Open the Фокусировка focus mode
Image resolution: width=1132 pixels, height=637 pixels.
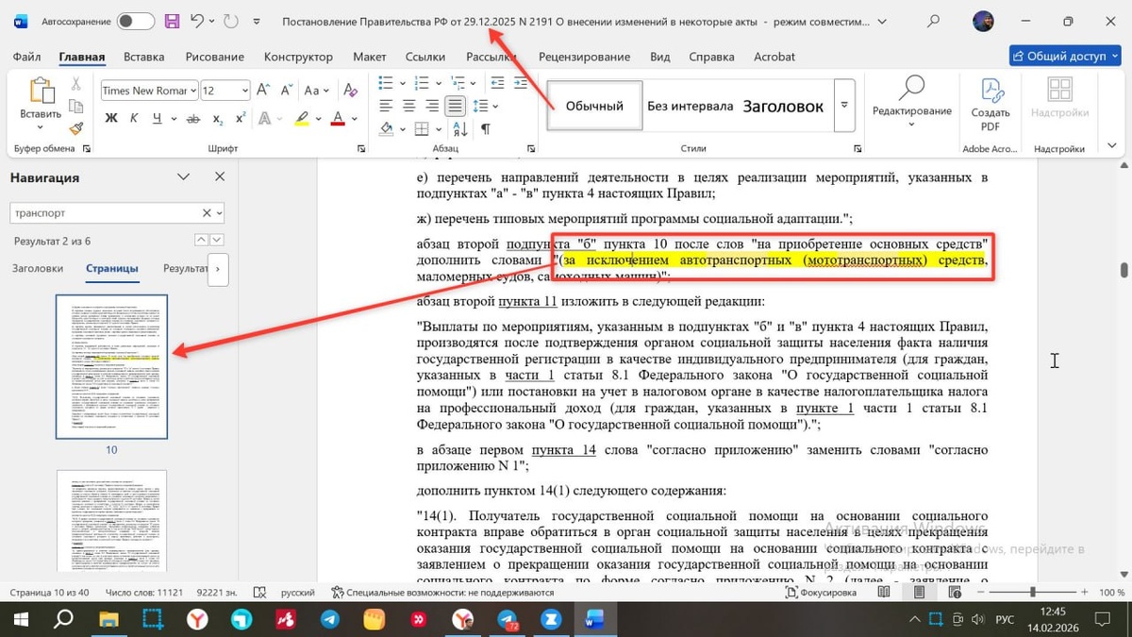pos(821,593)
